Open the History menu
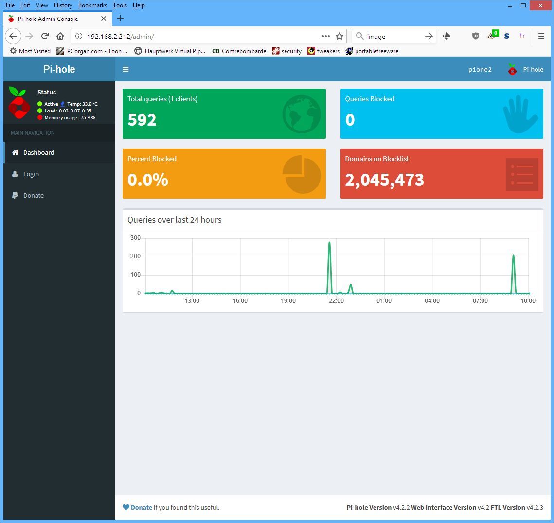This screenshot has width=554, height=523. [x=63, y=5]
